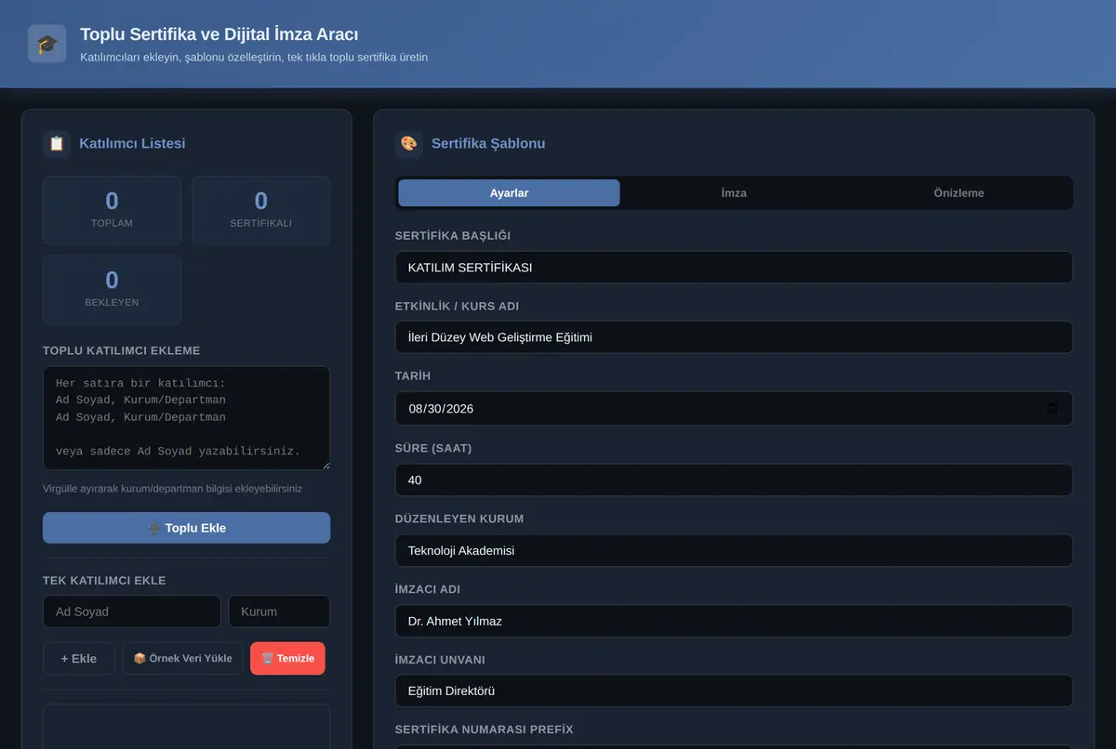Focus the bulk participant textarea
This screenshot has height=749, width=1116.
(186, 417)
